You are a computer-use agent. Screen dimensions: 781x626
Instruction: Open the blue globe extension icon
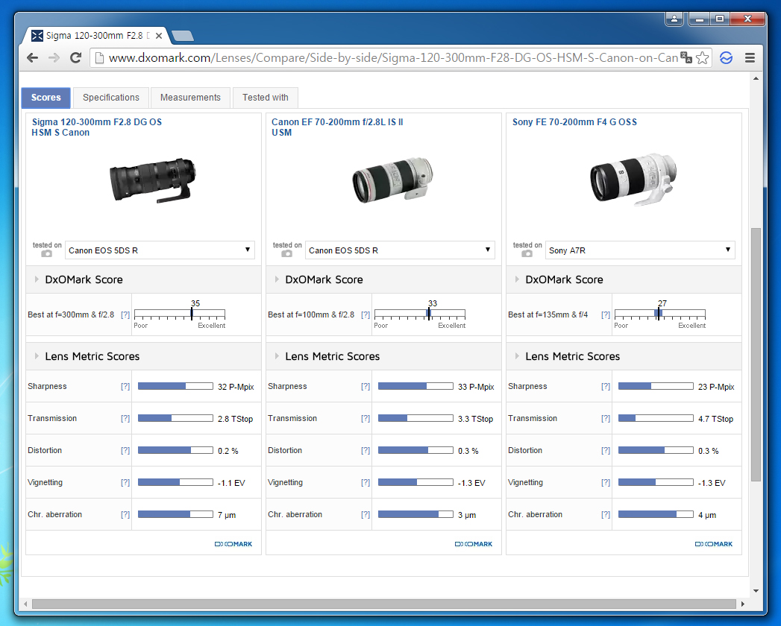tap(727, 57)
